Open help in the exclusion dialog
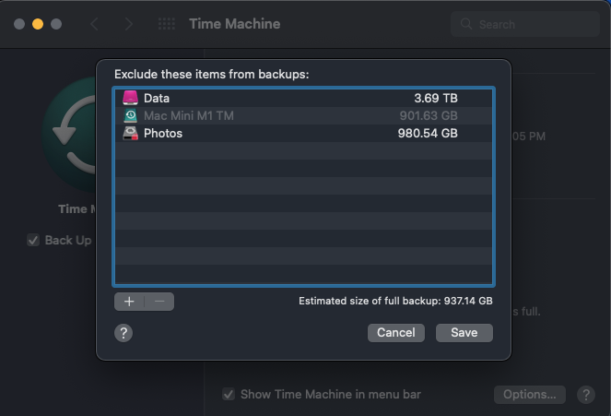This screenshot has width=611, height=416. (123, 333)
